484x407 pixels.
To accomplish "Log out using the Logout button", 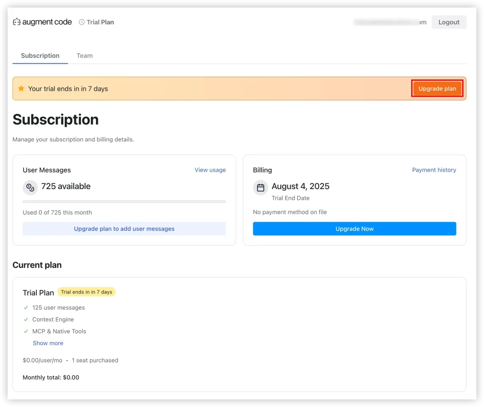I will click(x=449, y=22).
